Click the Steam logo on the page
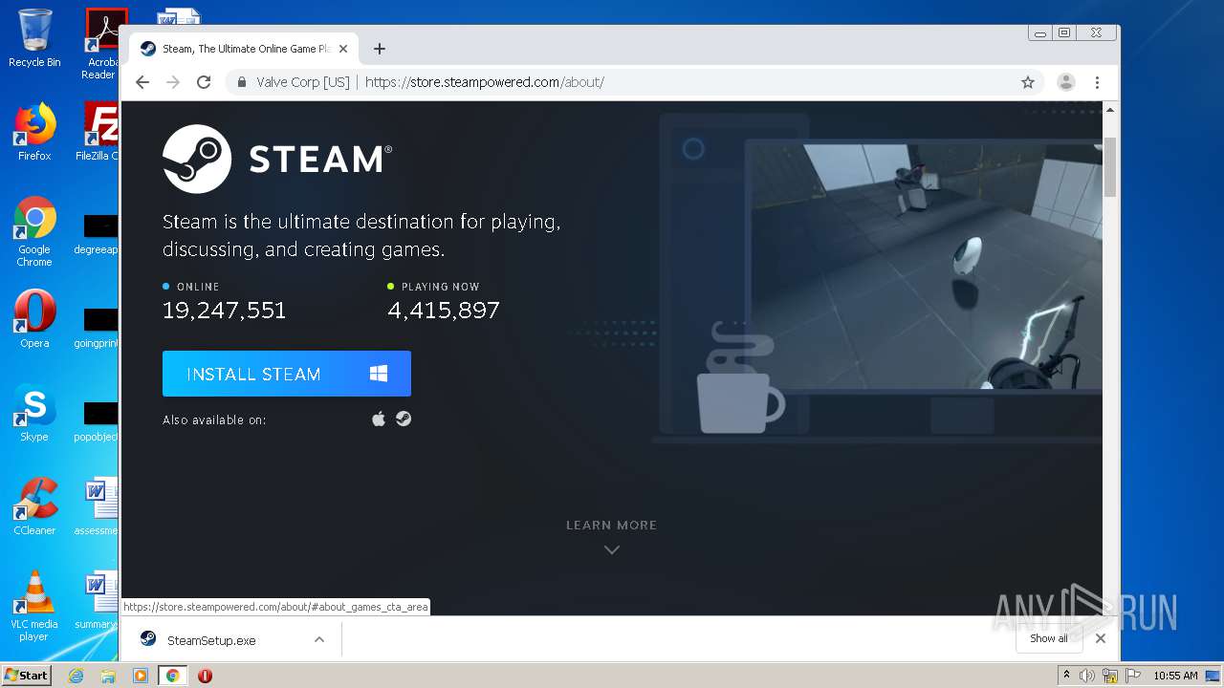This screenshot has height=688, width=1224. coord(277,159)
